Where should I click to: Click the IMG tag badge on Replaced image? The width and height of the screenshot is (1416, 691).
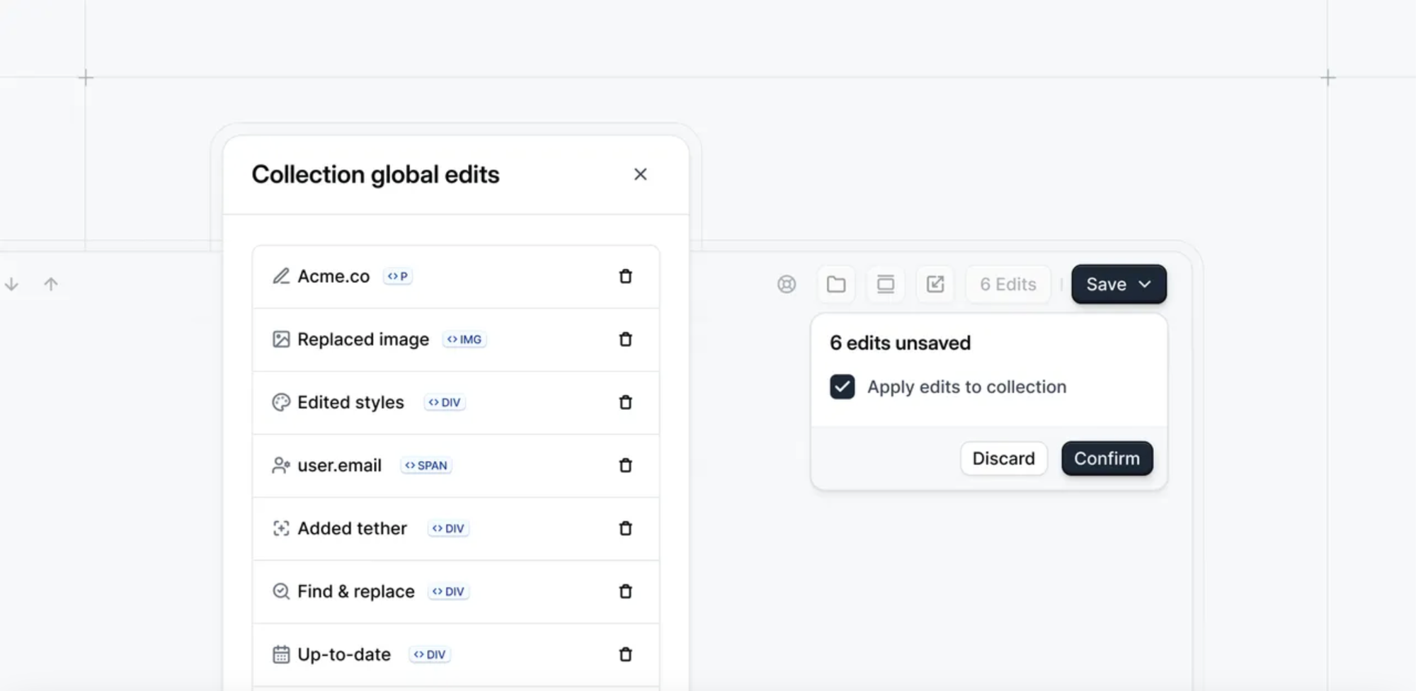(464, 339)
